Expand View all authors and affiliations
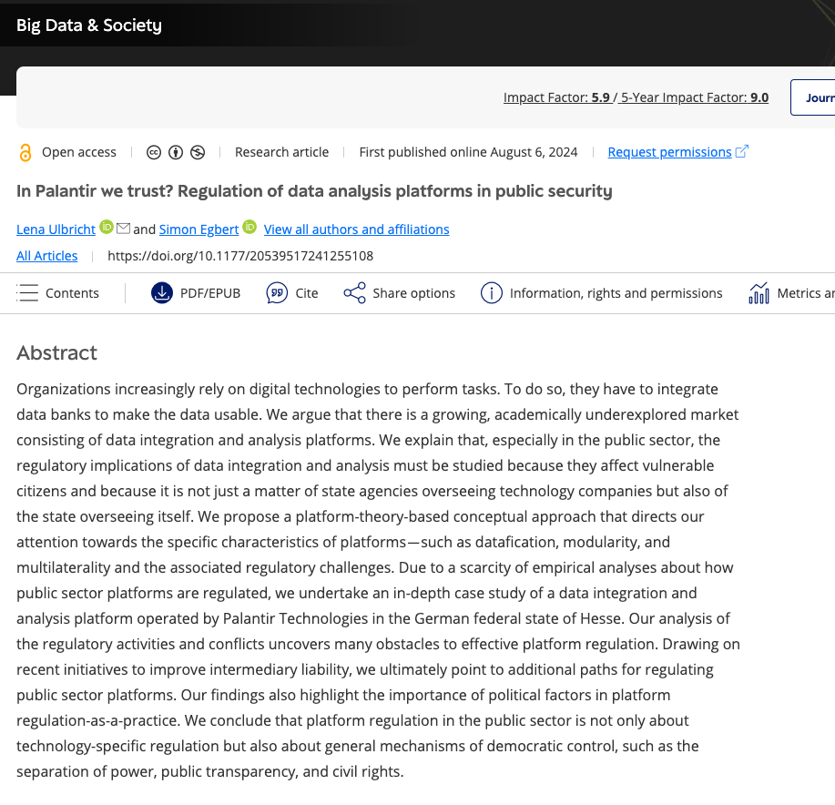Screen dimensions: 835x805 (356, 229)
